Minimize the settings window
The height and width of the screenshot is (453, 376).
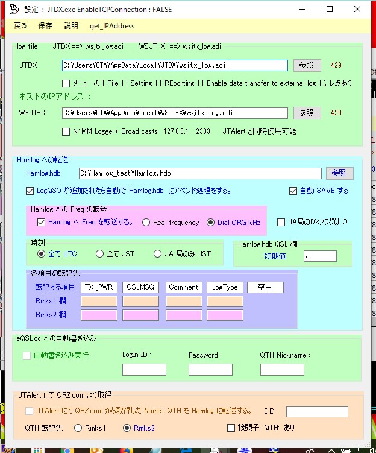click(302, 9)
